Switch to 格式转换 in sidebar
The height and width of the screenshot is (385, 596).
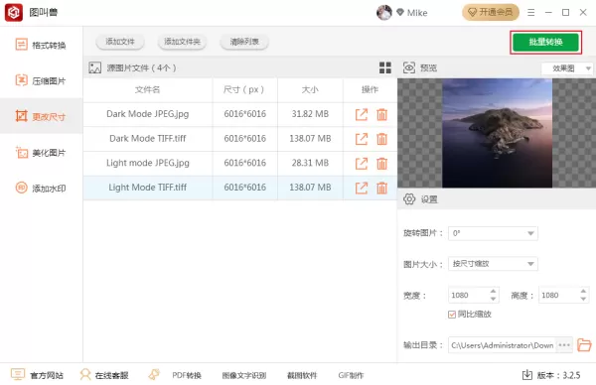click(x=41, y=45)
